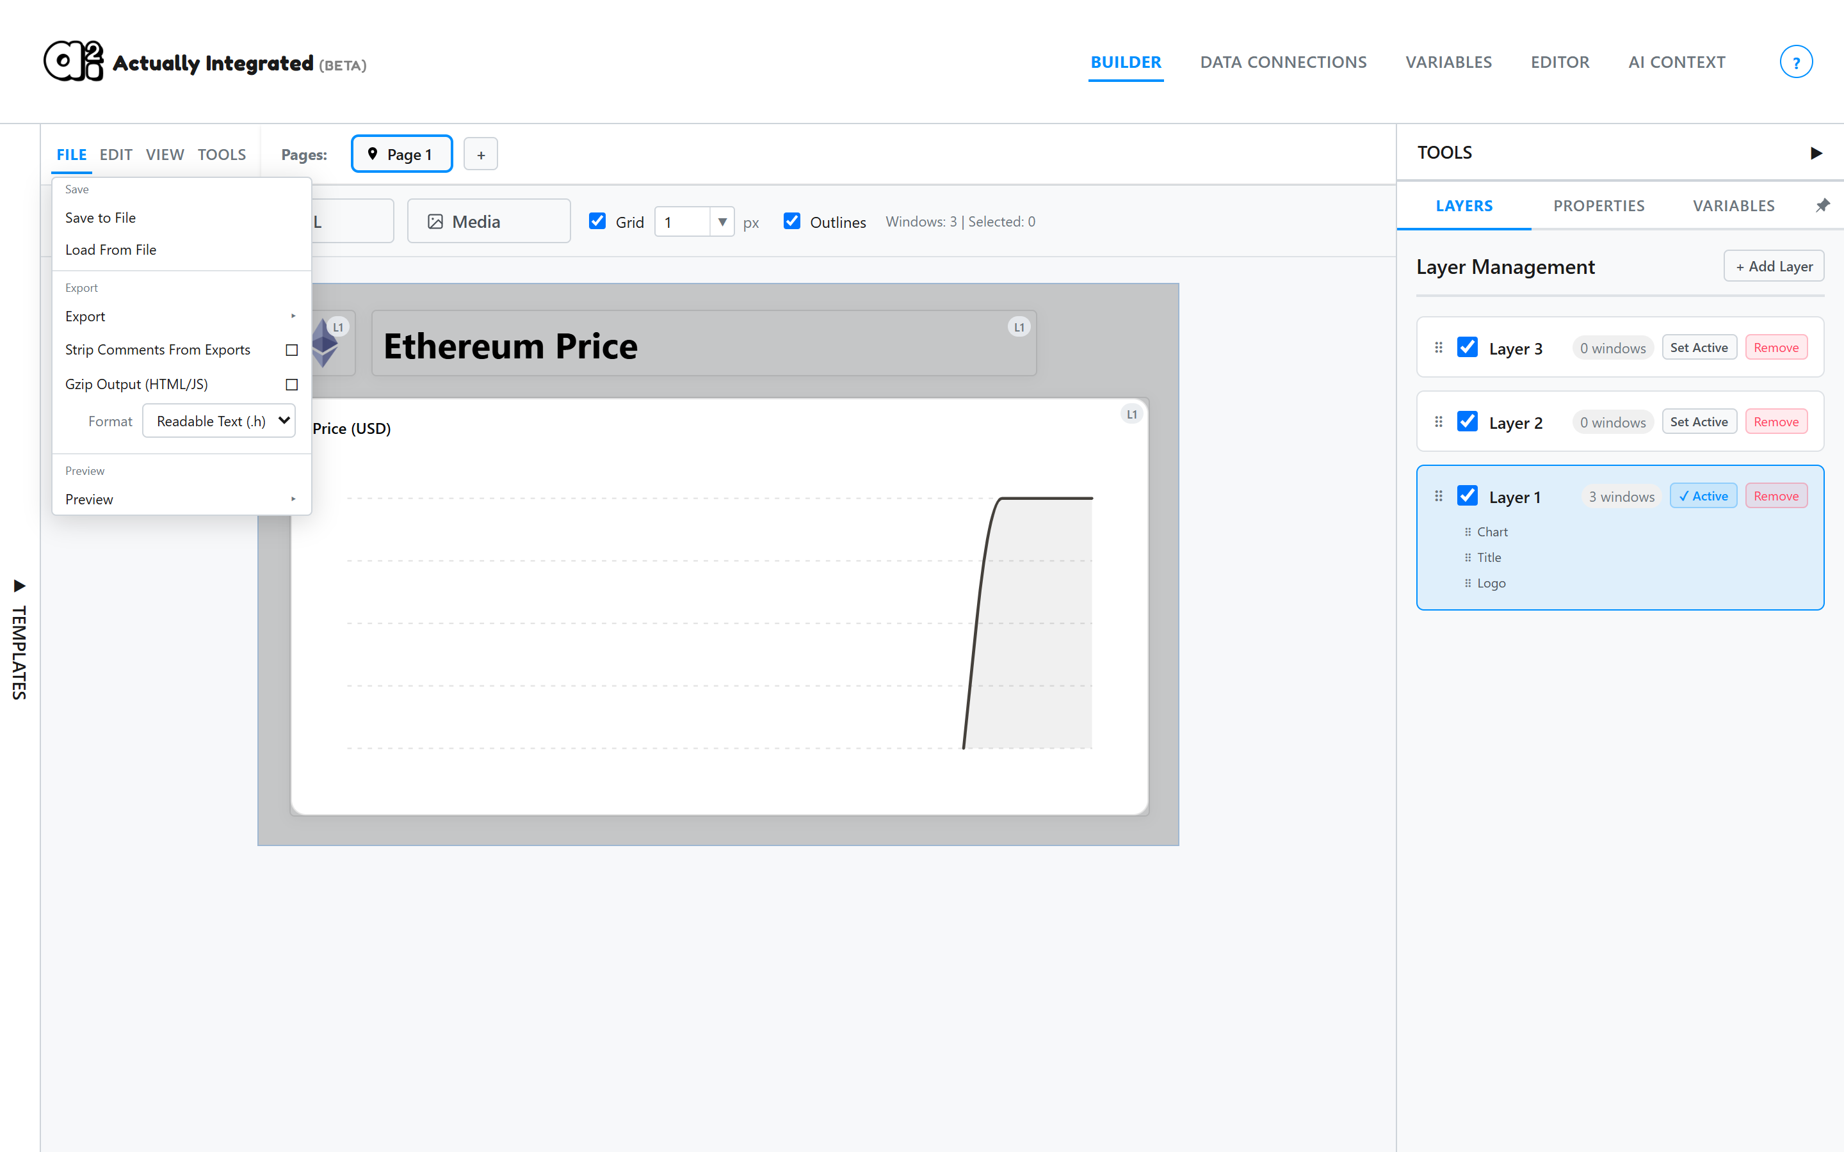Click the 3 windows count on Layer 1

pos(1621,497)
